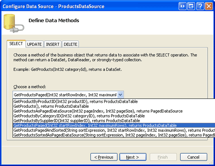215x166 pixels.
Task: Go back with the Previous button
Action: coord(104,157)
